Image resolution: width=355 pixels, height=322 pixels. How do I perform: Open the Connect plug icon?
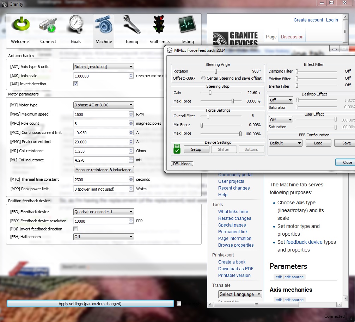pos(48,25)
